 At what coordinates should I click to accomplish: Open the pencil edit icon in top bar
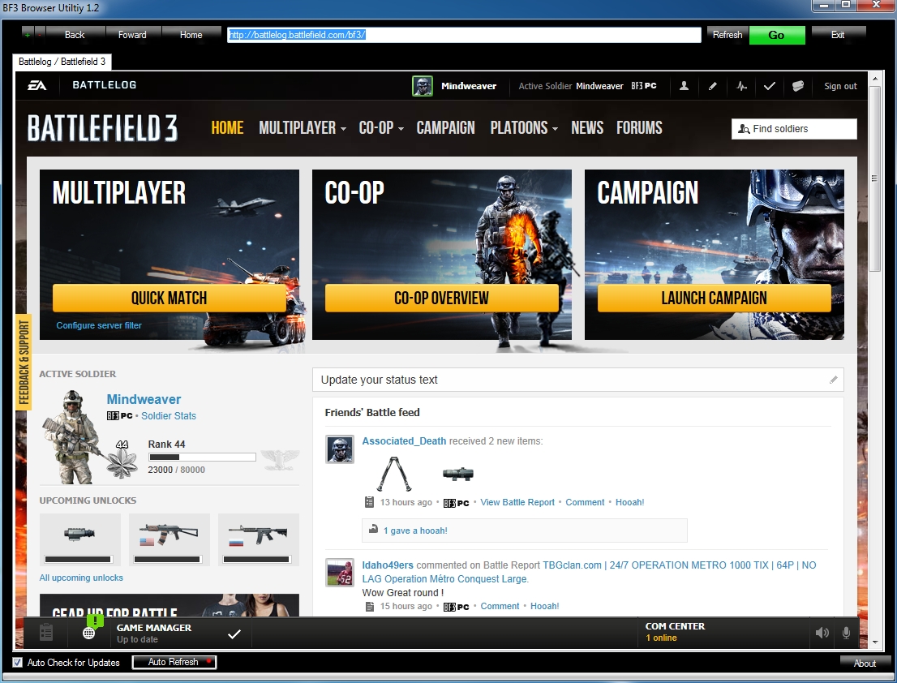tap(712, 86)
